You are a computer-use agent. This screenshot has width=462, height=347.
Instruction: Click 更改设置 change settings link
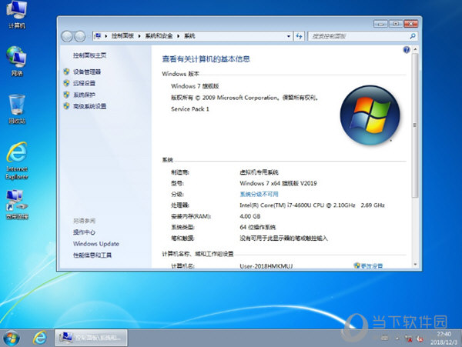[x=372, y=265]
